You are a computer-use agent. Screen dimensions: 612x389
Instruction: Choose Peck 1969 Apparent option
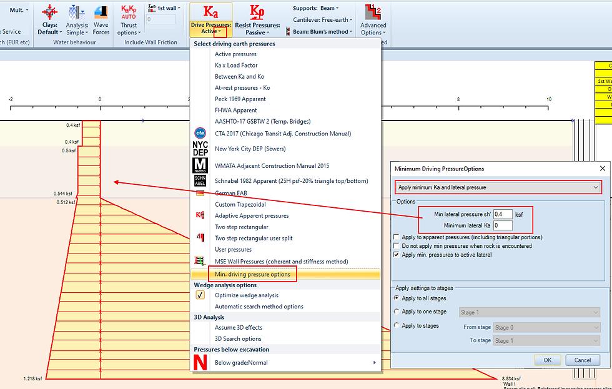coord(240,99)
